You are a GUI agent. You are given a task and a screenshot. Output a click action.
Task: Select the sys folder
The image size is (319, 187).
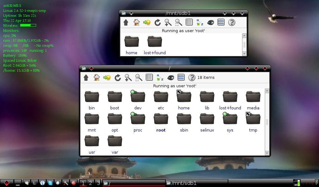click(x=230, y=122)
